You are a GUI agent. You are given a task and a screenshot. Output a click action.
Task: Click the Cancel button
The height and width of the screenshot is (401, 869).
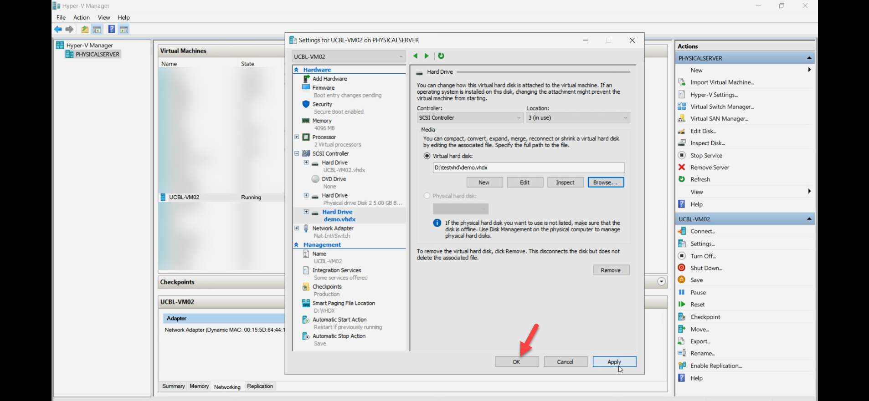(x=566, y=362)
